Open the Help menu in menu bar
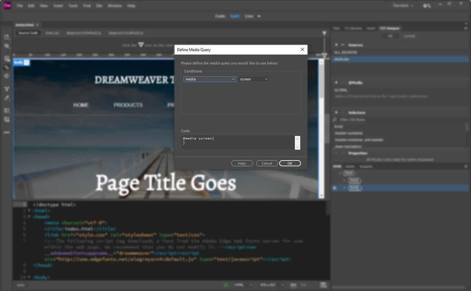 coord(131,6)
